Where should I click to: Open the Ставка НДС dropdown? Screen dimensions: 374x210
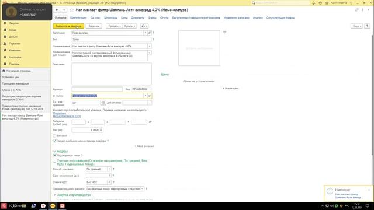coord(109,182)
